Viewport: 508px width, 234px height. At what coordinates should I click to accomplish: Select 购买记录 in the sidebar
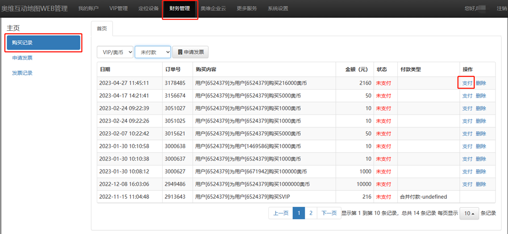coord(43,43)
